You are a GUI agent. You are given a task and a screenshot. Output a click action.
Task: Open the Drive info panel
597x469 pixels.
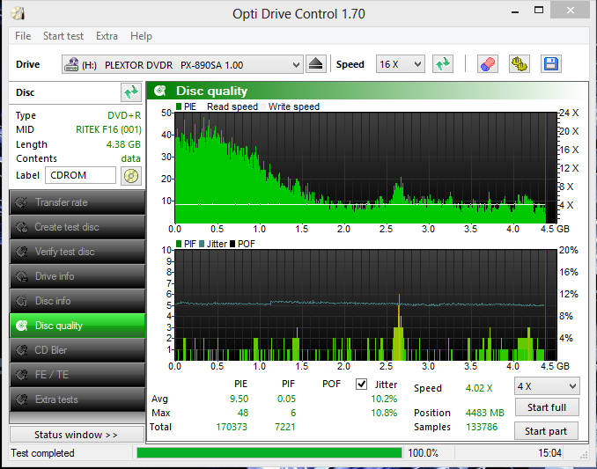pyautogui.click(x=77, y=276)
